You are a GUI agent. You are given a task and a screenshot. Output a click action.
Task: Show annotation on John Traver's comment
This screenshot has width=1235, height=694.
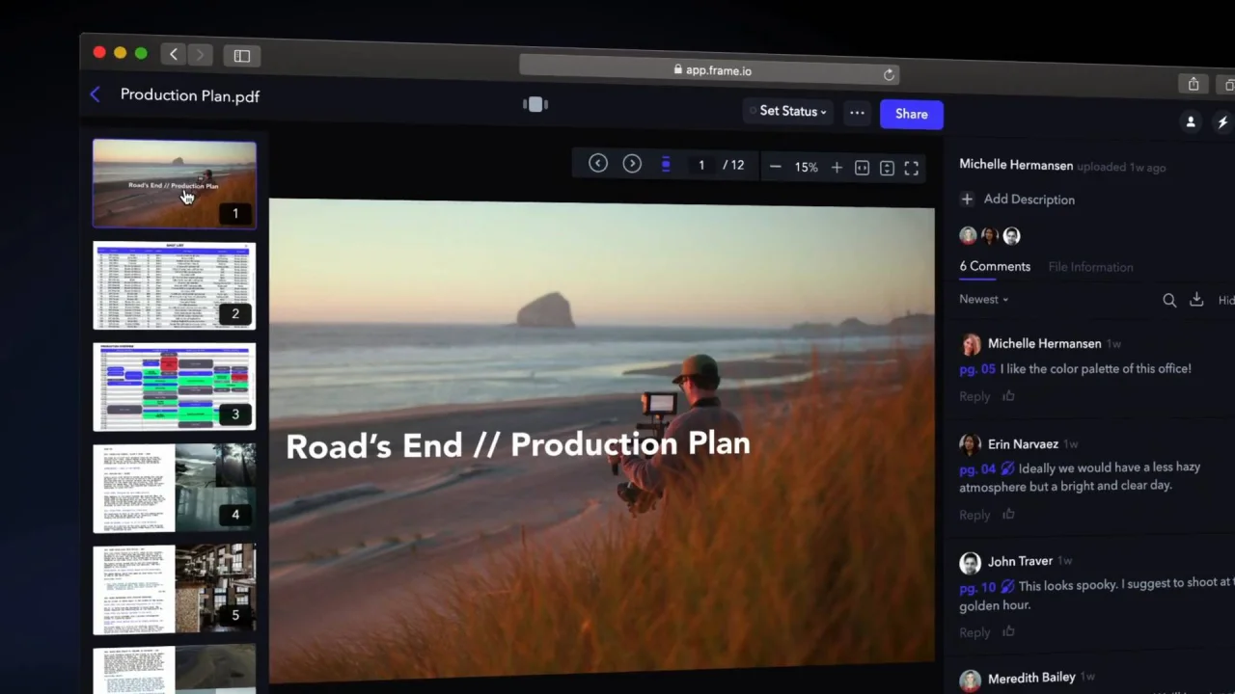click(1007, 586)
